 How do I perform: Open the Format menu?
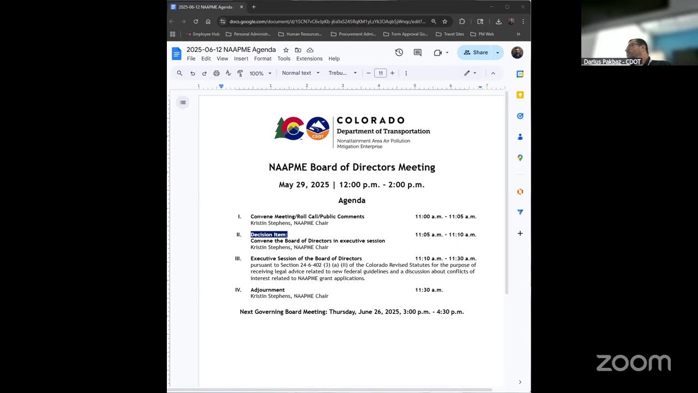tap(263, 59)
